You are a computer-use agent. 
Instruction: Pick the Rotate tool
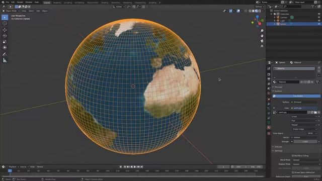click(5, 36)
